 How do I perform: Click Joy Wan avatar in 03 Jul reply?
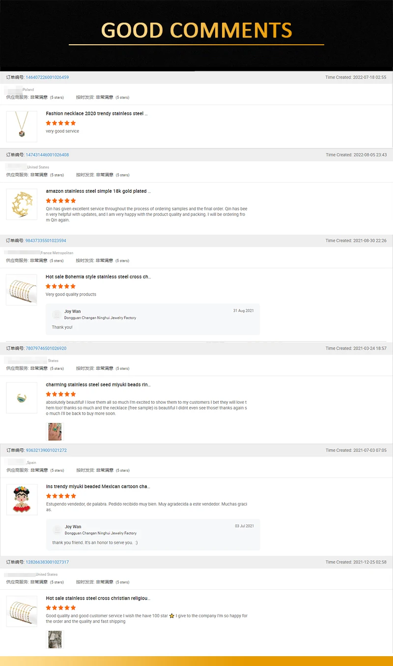click(57, 529)
